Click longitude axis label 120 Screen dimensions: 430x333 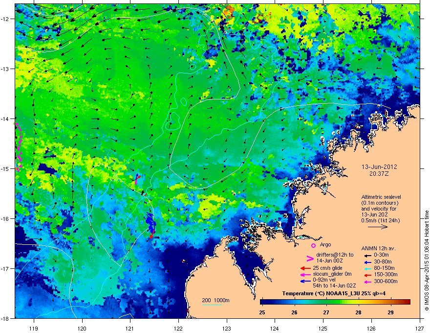tap(82, 328)
